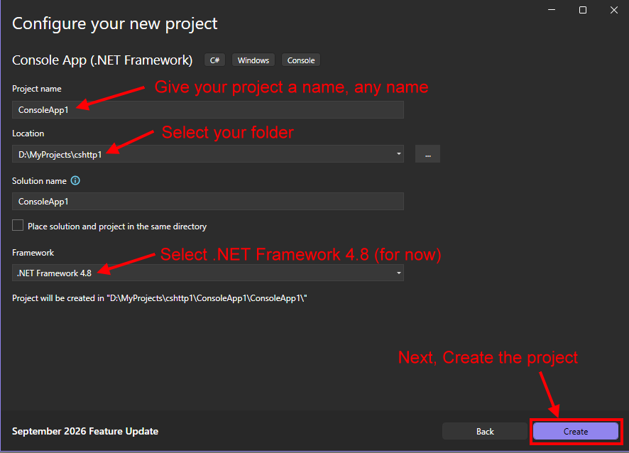Click the Location label
Screen dimensions: 629x453
[28, 133]
